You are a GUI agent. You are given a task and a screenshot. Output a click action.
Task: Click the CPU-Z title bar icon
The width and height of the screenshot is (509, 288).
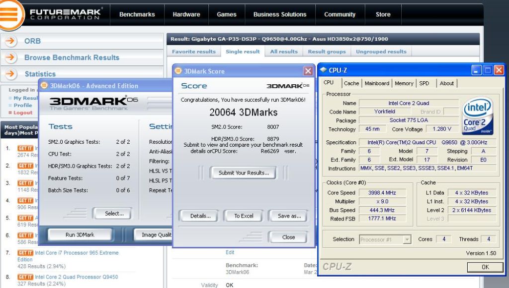click(323, 70)
